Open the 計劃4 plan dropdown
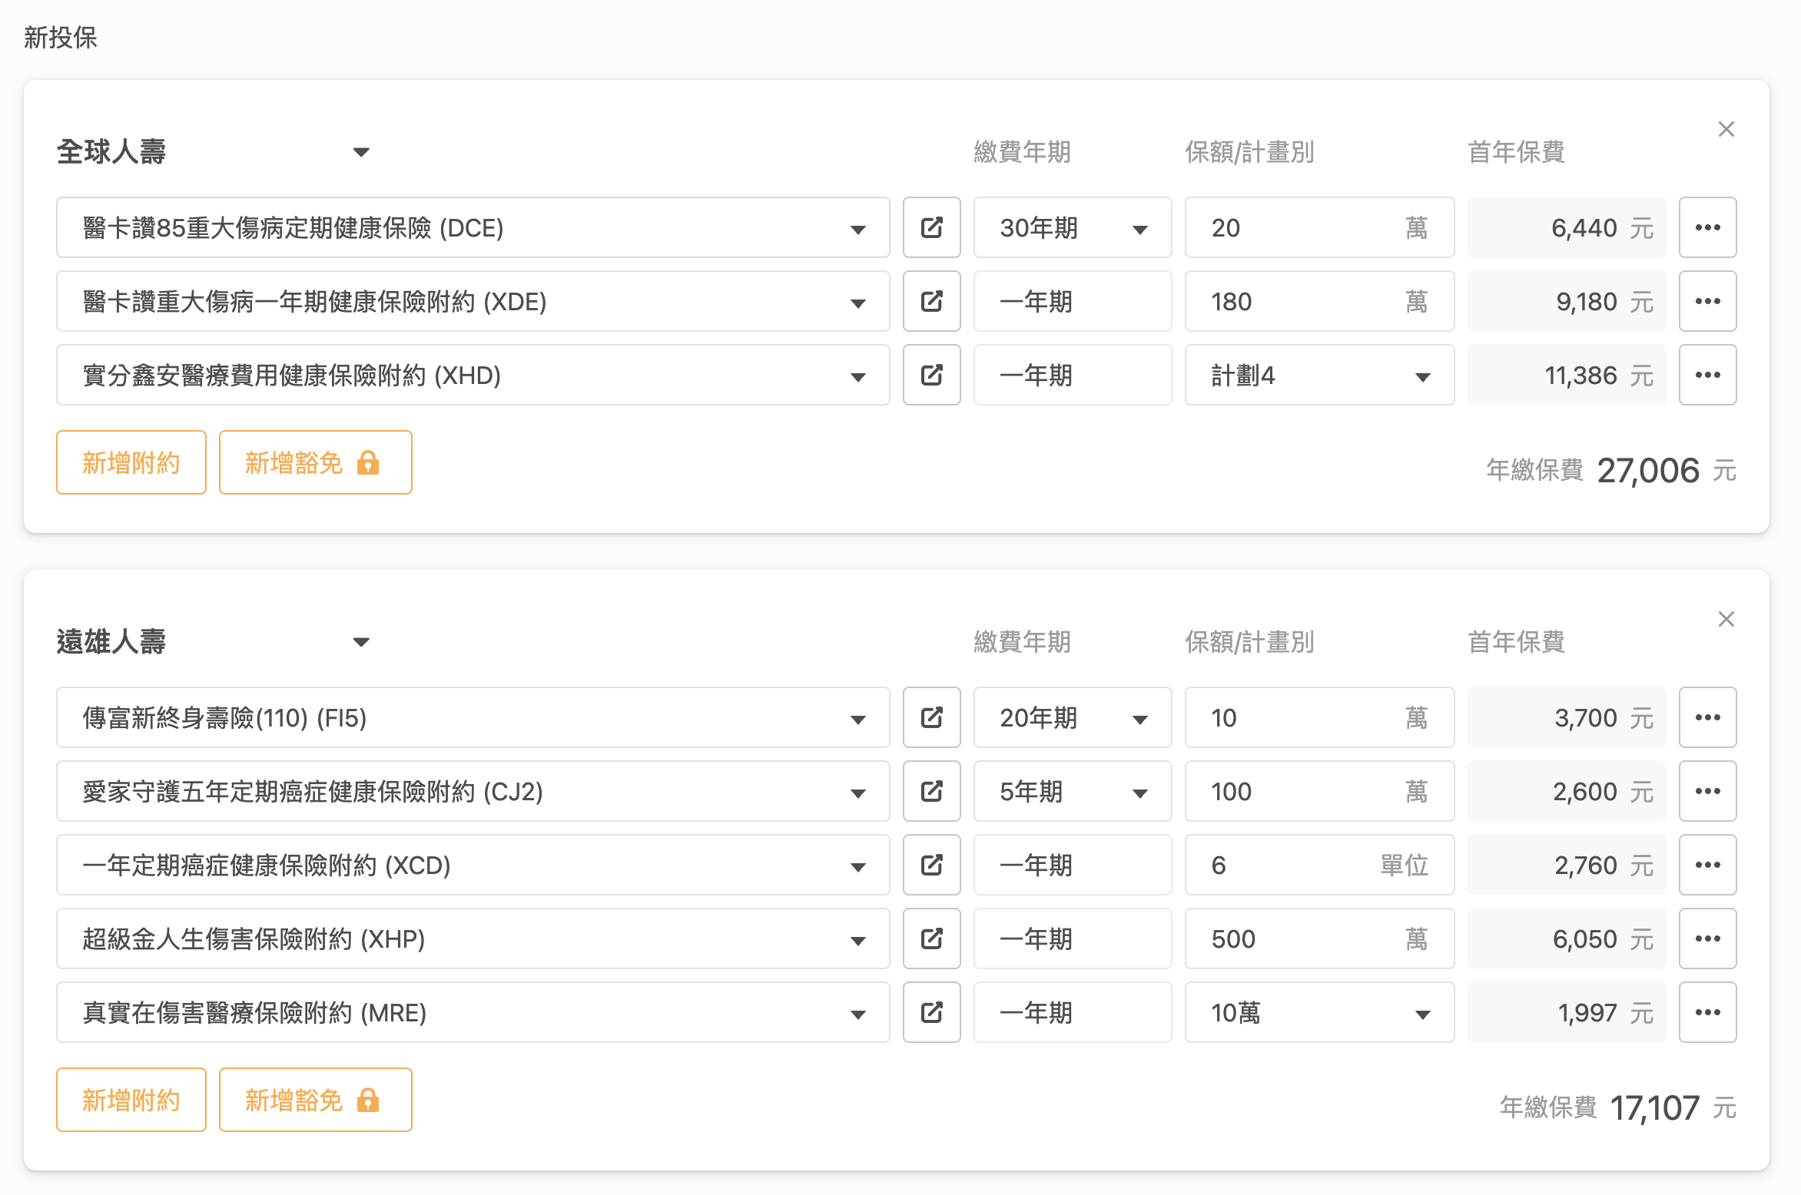The image size is (1801, 1195). 1319,375
